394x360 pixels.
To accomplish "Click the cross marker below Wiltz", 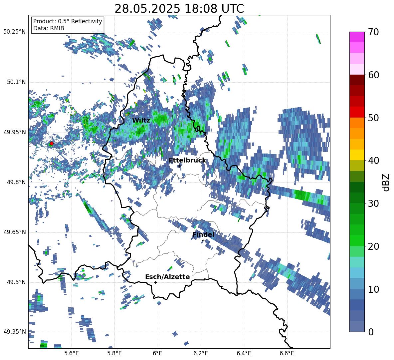I will [x=143, y=126].
